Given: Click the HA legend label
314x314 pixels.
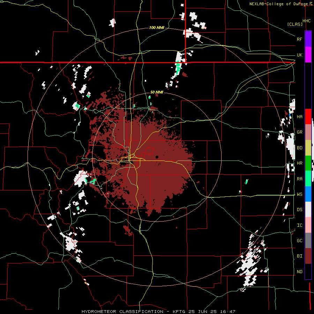Looking at the screenshot, I should pyautogui.click(x=299, y=117).
